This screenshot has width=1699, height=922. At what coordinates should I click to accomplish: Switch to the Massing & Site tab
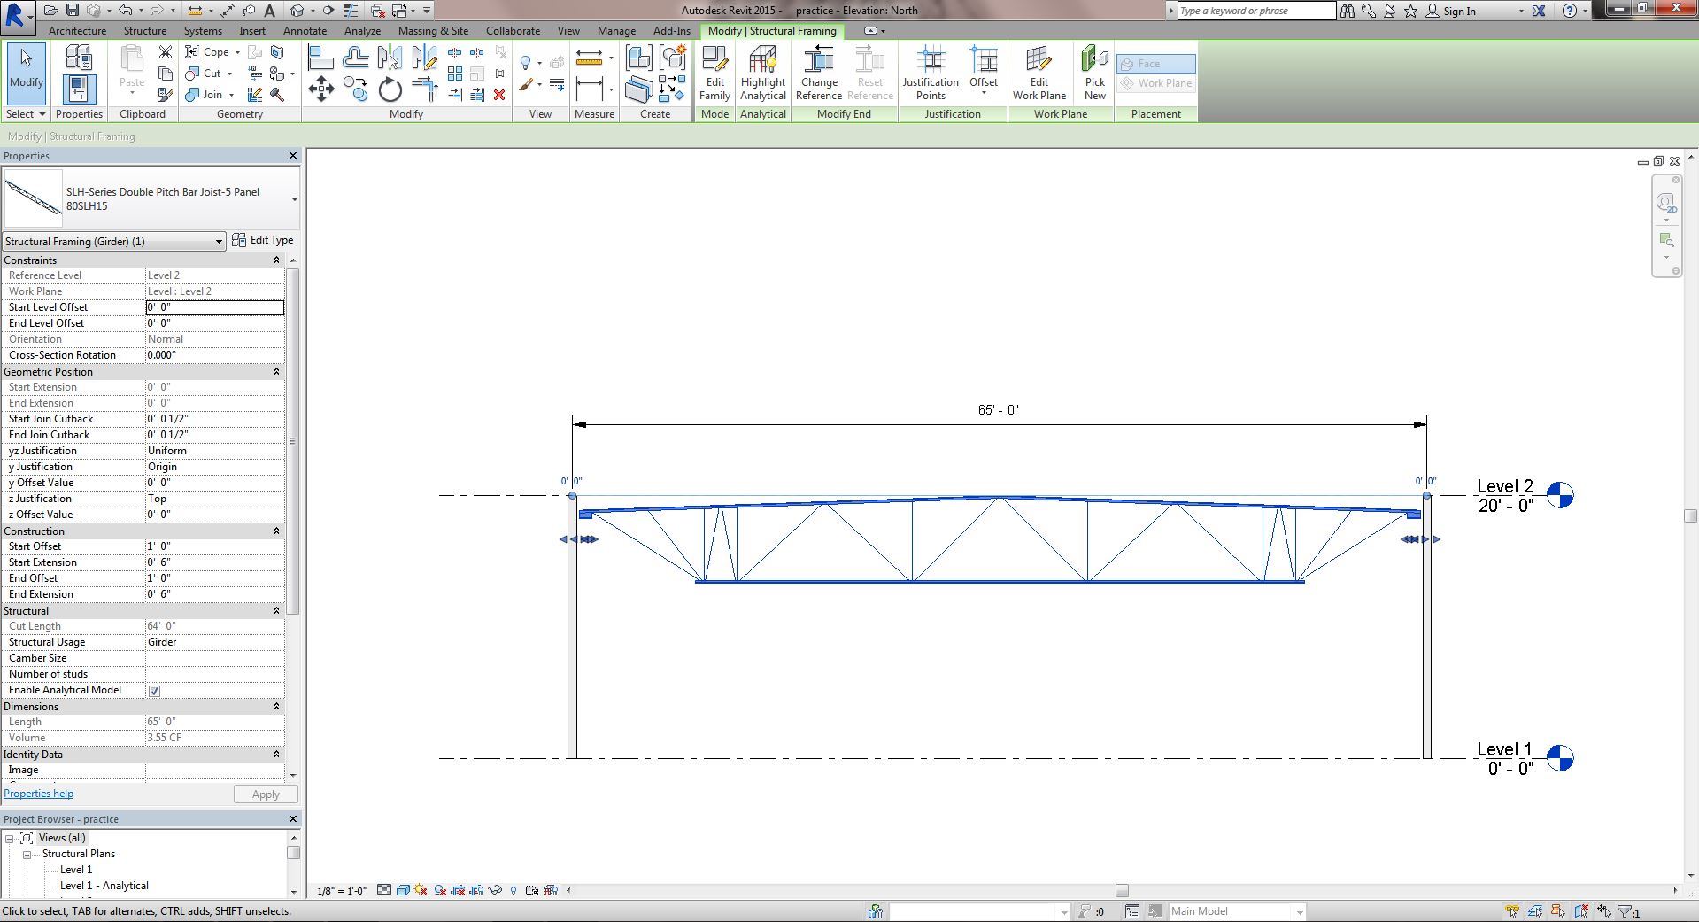(x=433, y=31)
